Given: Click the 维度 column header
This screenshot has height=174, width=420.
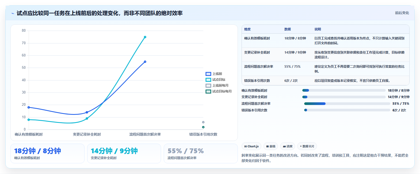Looking at the screenshot, I should click(247, 29).
